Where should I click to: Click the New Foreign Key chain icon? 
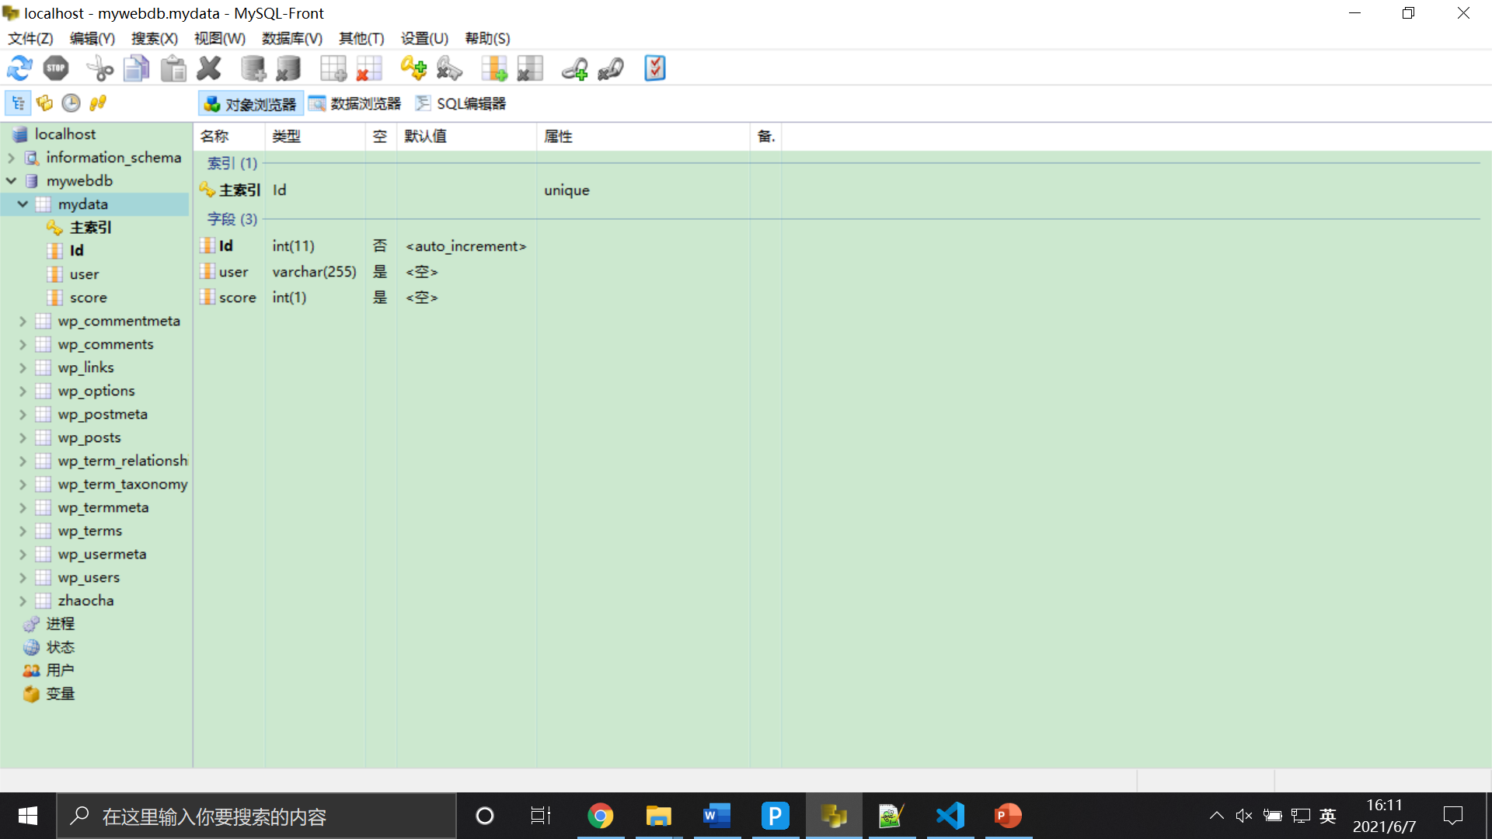(575, 68)
